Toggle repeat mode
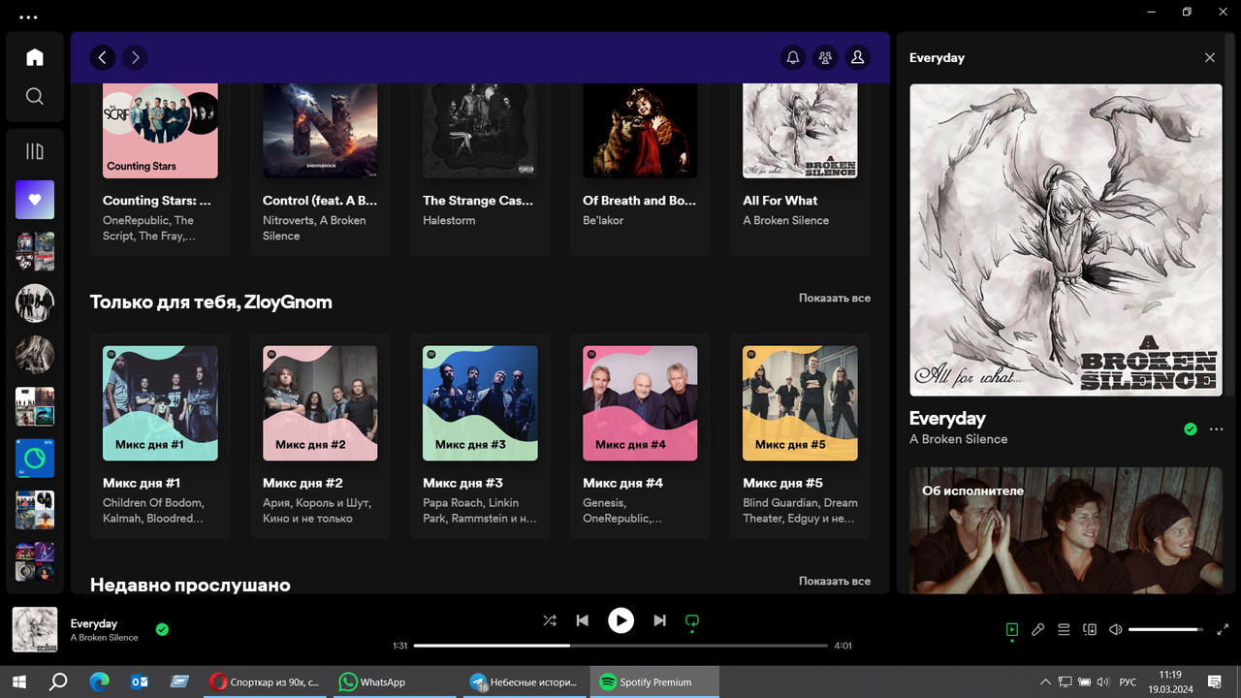The image size is (1241, 698). 691,620
